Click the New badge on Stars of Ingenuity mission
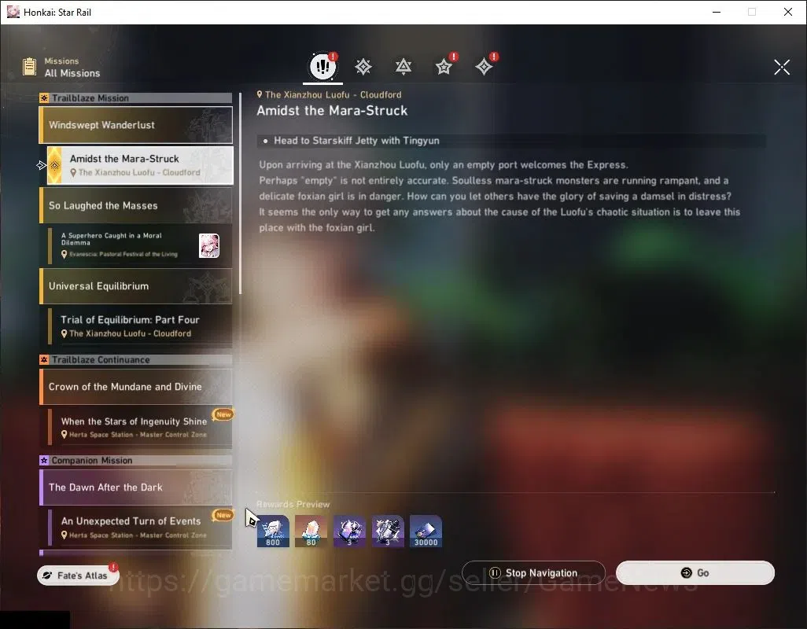The image size is (807, 629). point(223,414)
